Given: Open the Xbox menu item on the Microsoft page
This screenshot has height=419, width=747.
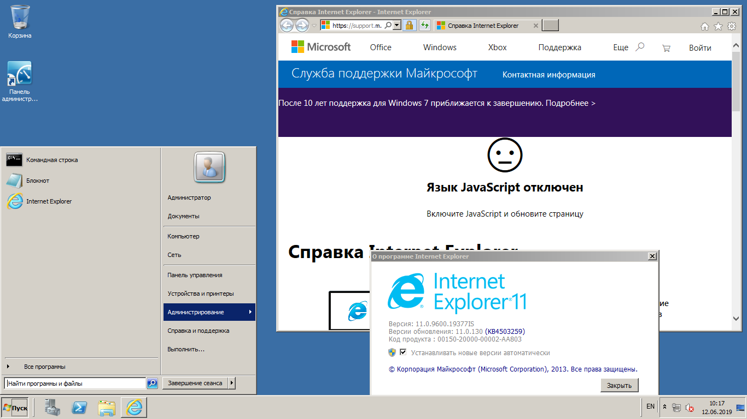Looking at the screenshot, I should 498,47.
